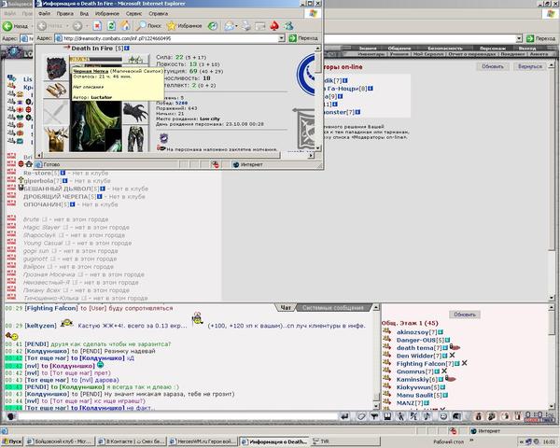560x448 pixels.
Task: Switch to the В Контакте taskbar window
Action: 133,441
